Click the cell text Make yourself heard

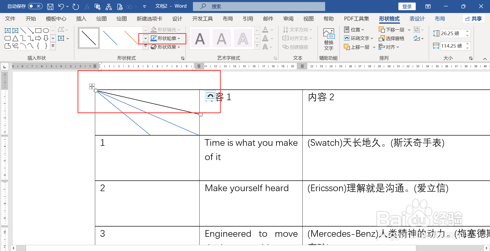247,188
